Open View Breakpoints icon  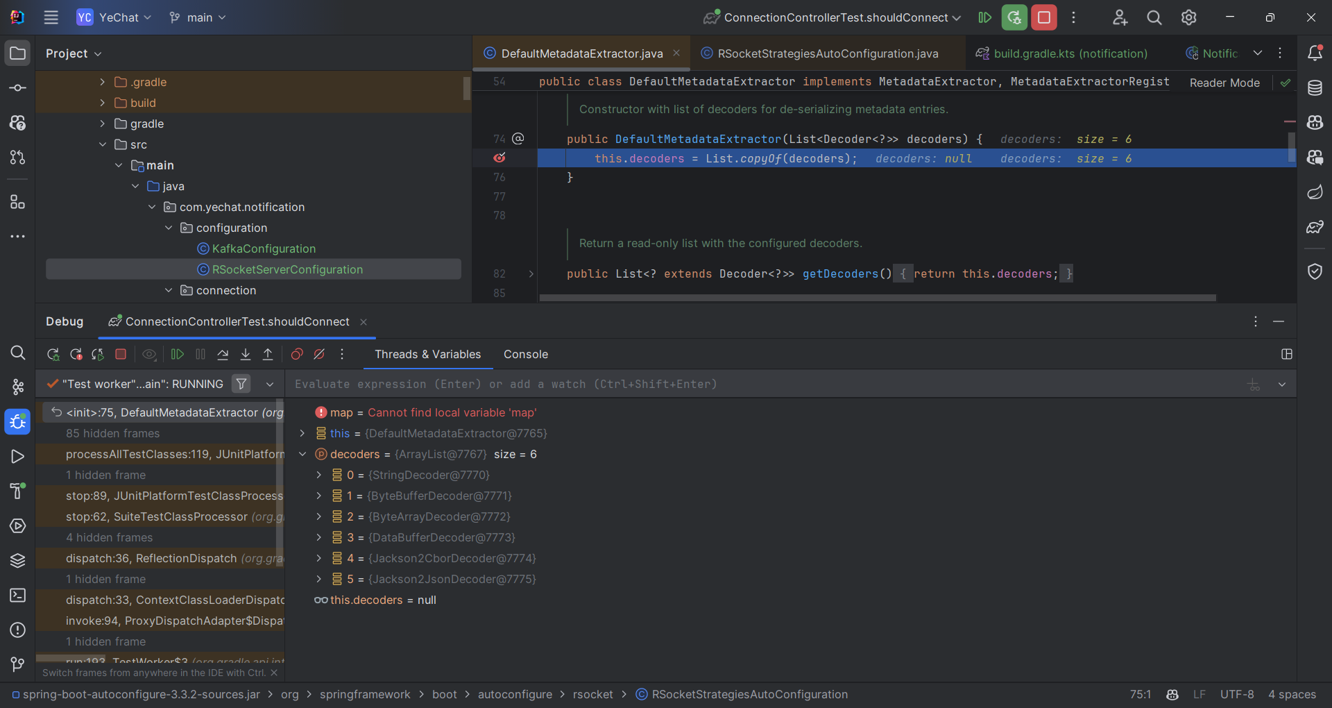click(x=297, y=355)
